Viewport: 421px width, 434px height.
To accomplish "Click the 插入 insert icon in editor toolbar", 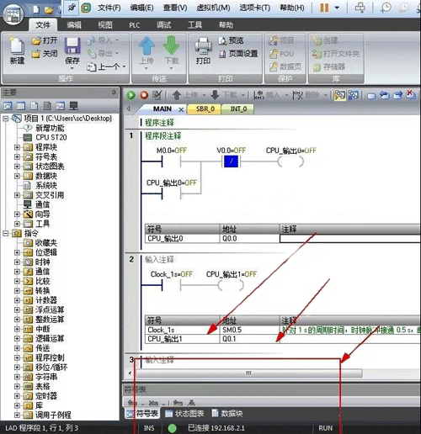I will pyautogui.click(x=258, y=95).
